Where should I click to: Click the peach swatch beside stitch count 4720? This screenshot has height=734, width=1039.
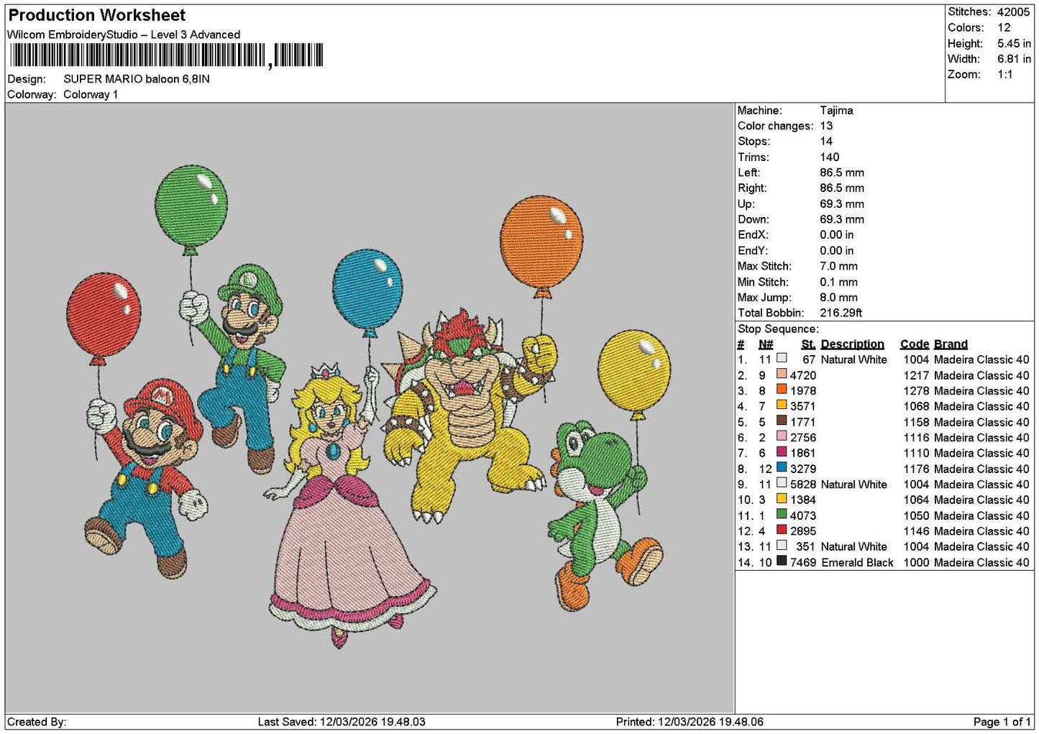click(782, 374)
